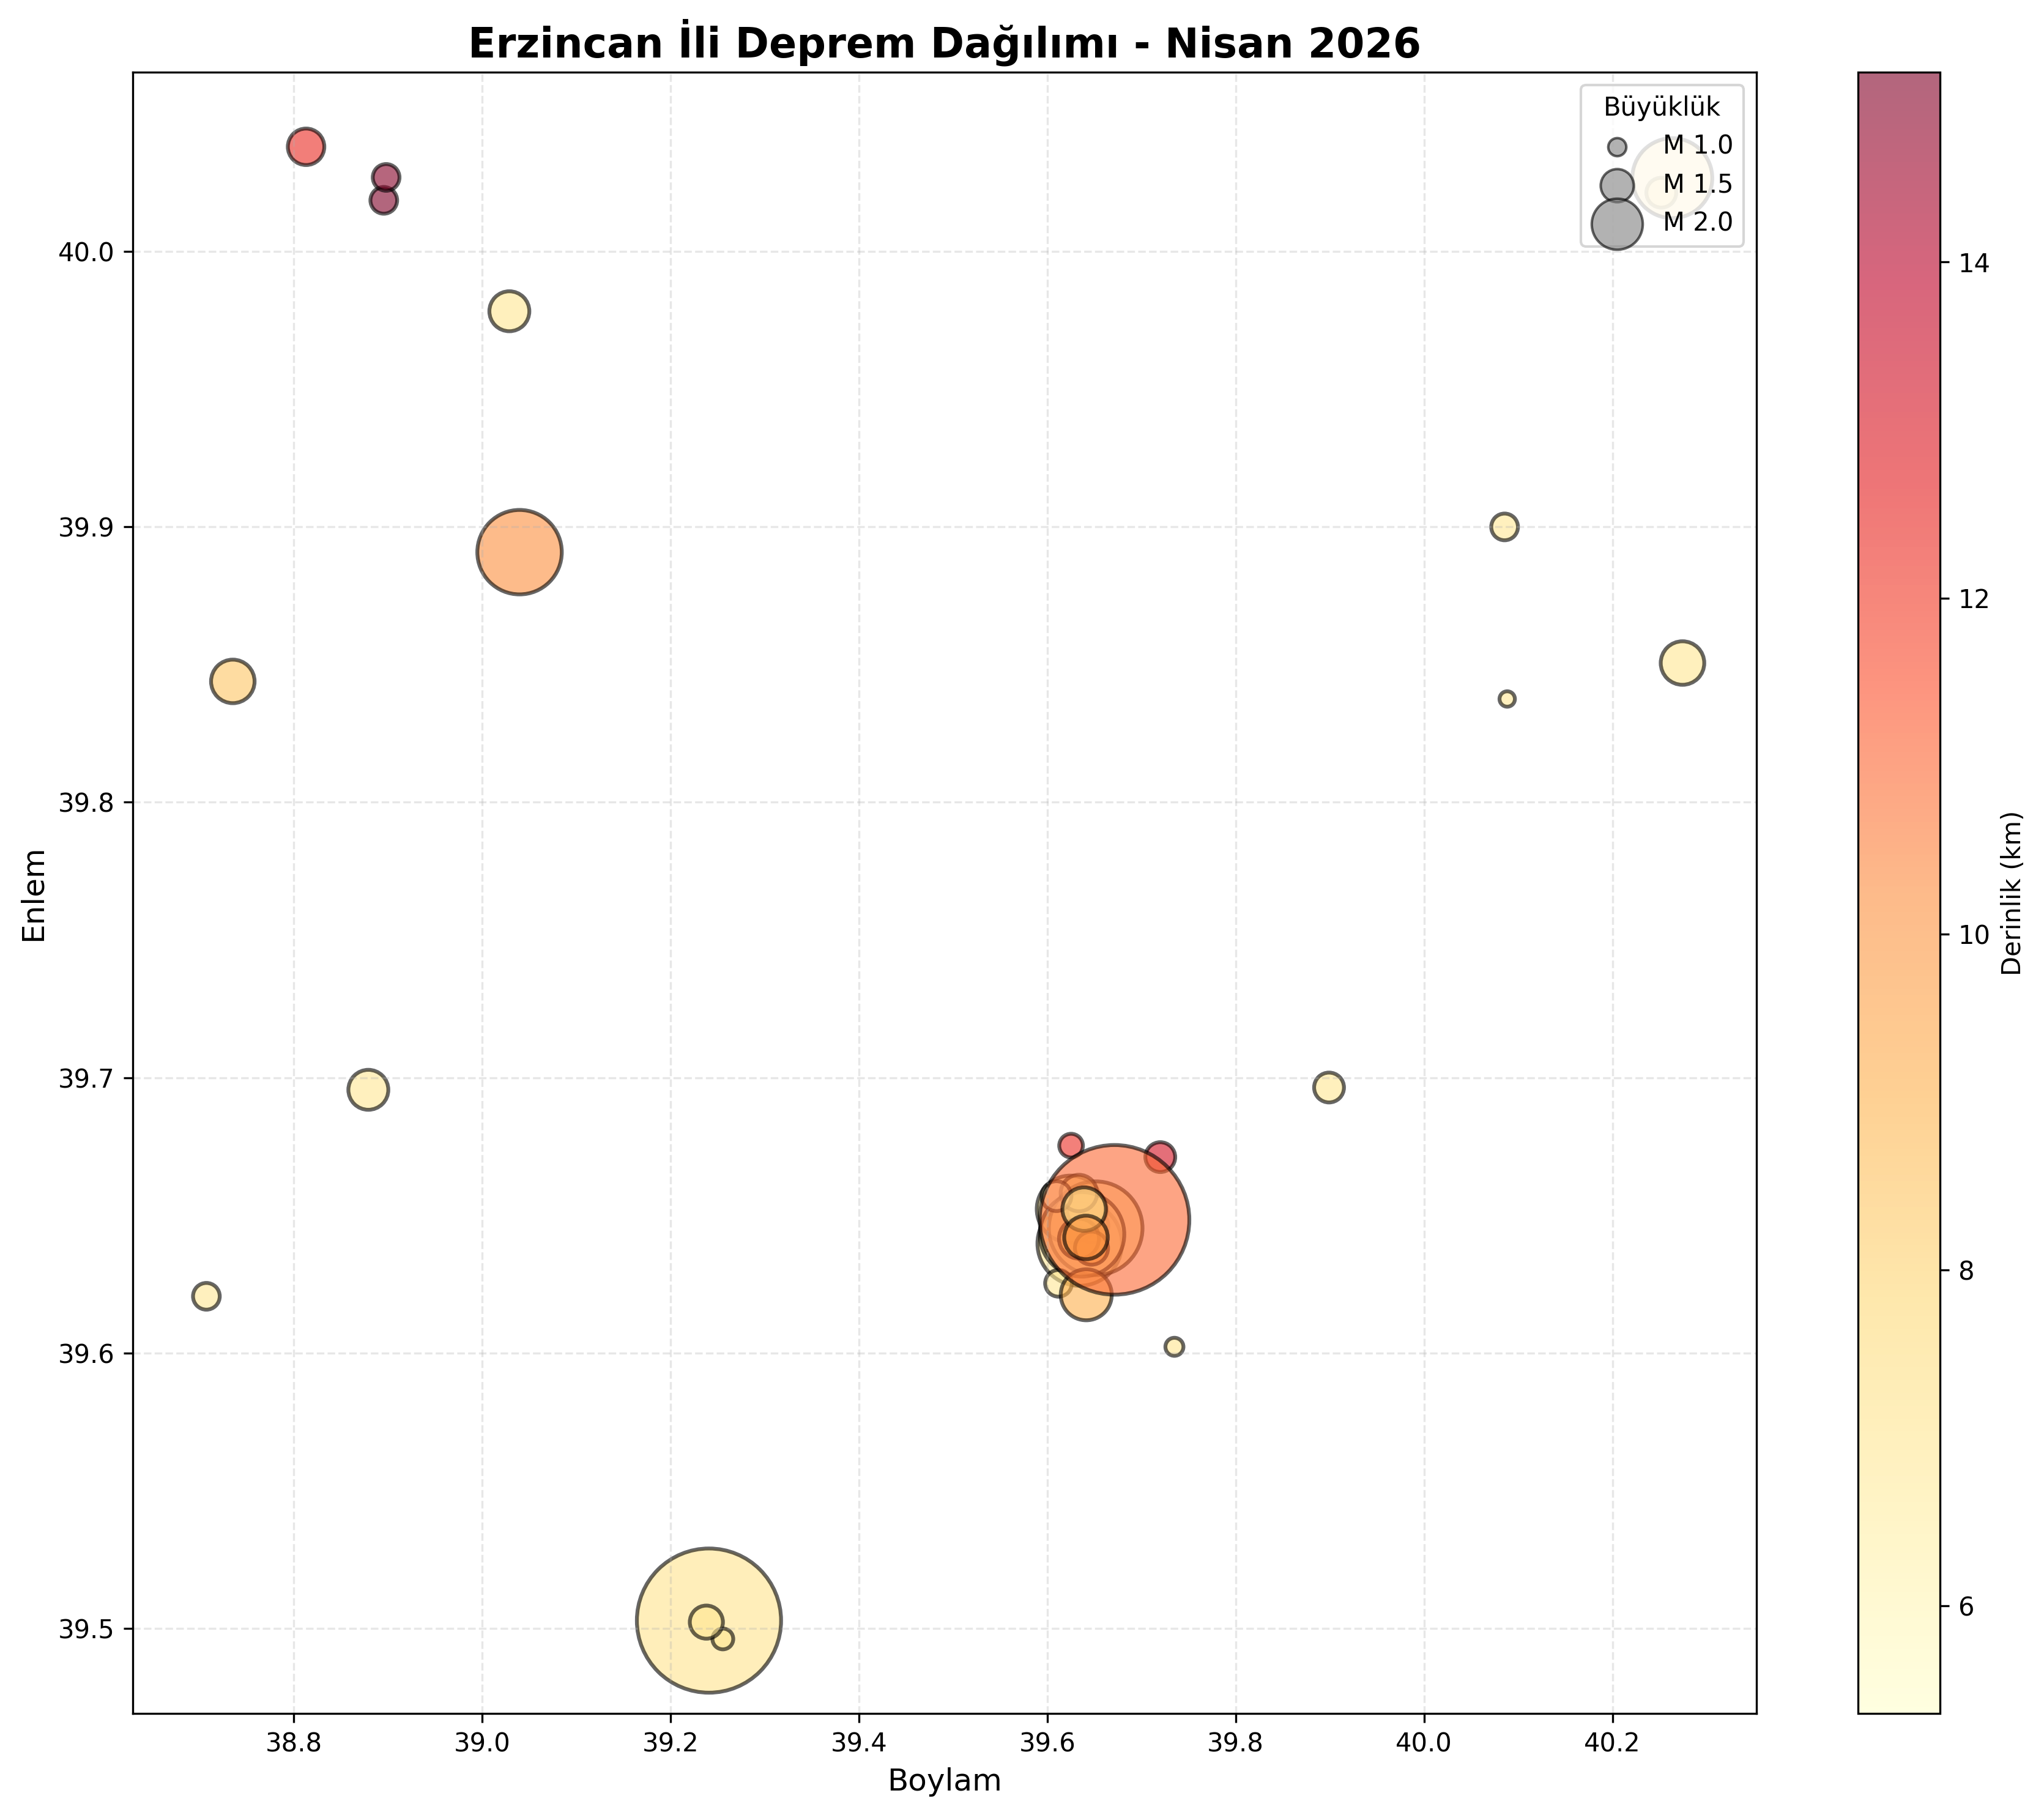Click the depth colorbar gradient

click(1899, 892)
